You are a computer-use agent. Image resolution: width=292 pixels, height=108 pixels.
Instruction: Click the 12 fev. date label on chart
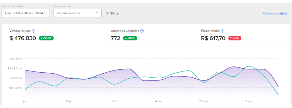[114, 102]
